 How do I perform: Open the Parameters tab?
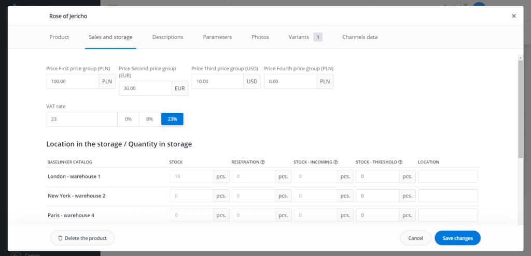pyautogui.click(x=217, y=37)
